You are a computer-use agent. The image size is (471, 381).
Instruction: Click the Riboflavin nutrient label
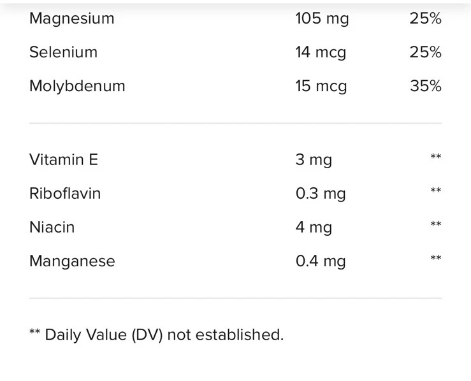click(65, 193)
